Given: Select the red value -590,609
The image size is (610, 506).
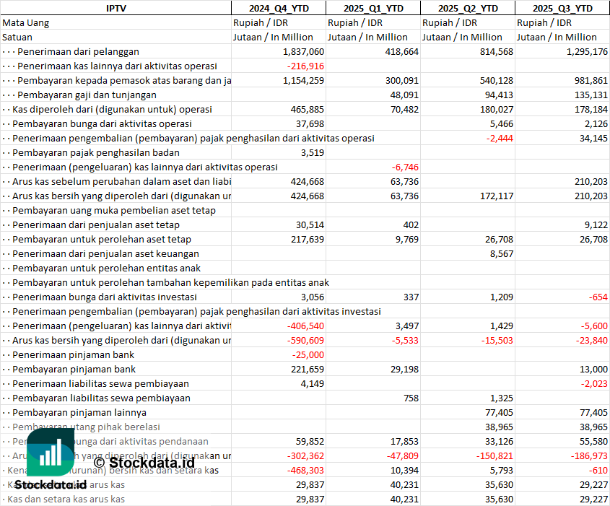Looking at the screenshot, I should pyautogui.click(x=305, y=340).
